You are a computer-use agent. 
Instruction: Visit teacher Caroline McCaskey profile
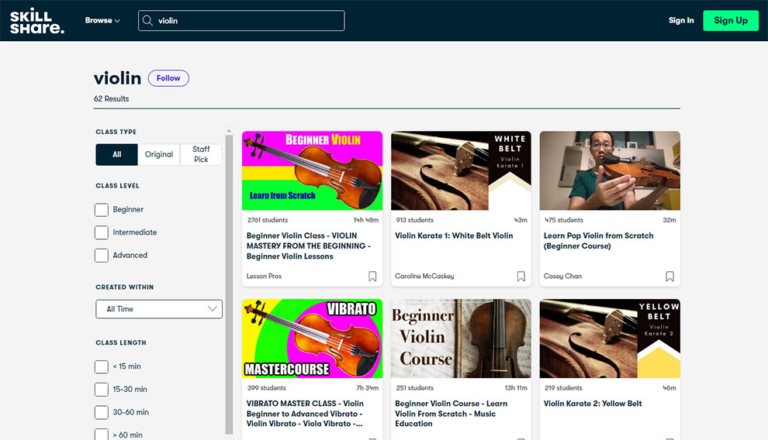click(x=424, y=277)
